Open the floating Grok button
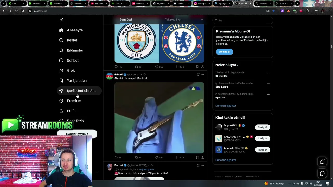Image resolution: width=333 pixels, height=187 pixels. point(322,162)
